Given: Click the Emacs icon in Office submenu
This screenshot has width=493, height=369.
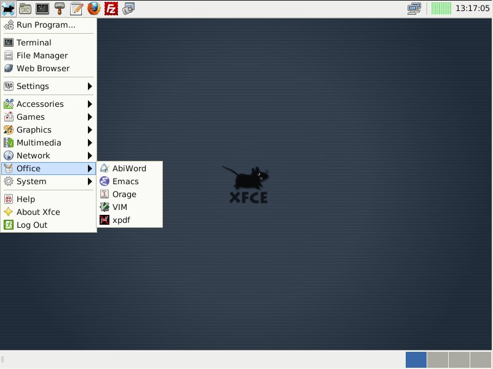Looking at the screenshot, I should (105, 181).
